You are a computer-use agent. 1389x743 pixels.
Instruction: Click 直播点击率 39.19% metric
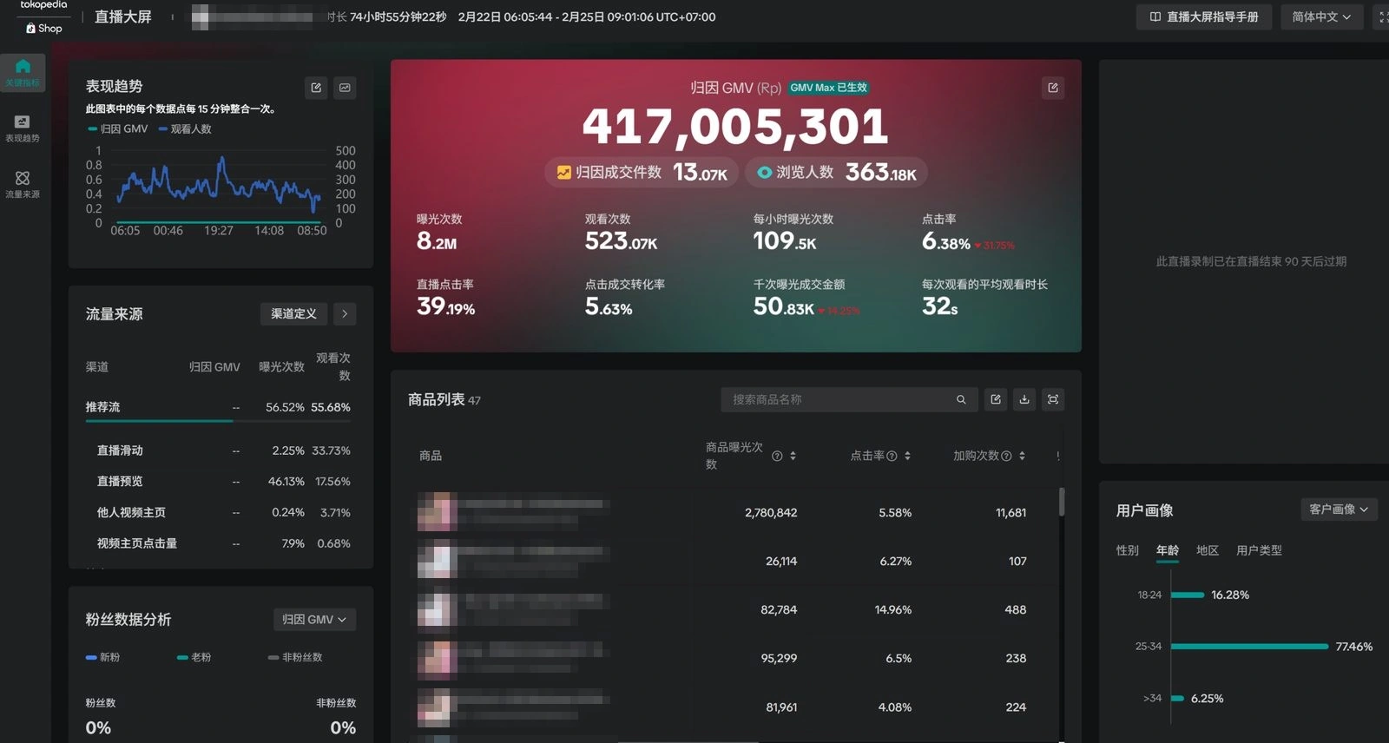(x=446, y=298)
